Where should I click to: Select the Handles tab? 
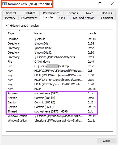(x=48, y=17)
